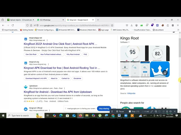181x135 pixels.
Task: Open the about:blank bookmark
Action: coord(158,30)
